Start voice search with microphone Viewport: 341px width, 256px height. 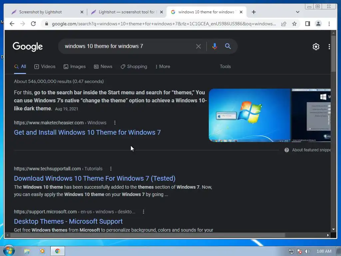[x=215, y=46]
